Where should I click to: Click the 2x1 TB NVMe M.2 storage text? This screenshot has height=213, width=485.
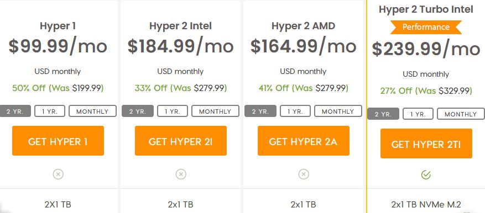pos(426,204)
